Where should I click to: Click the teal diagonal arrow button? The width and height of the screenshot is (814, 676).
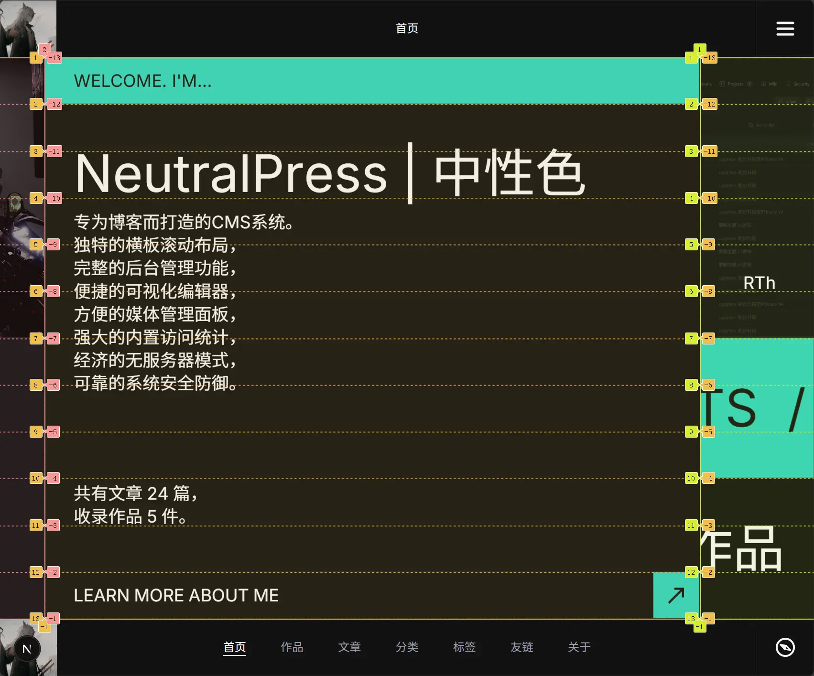click(676, 595)
